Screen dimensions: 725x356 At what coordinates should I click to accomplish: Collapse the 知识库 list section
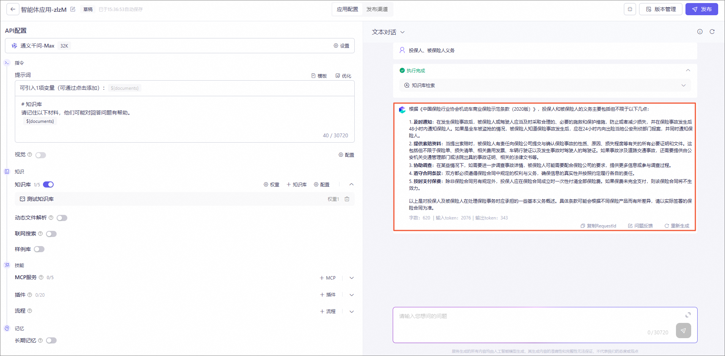(352, 184)
